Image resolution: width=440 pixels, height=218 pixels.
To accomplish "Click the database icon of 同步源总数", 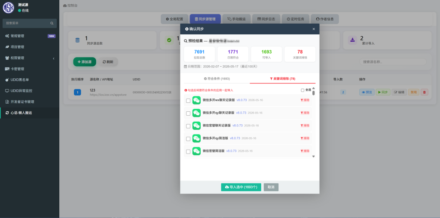I will click(x=77, y=40).
